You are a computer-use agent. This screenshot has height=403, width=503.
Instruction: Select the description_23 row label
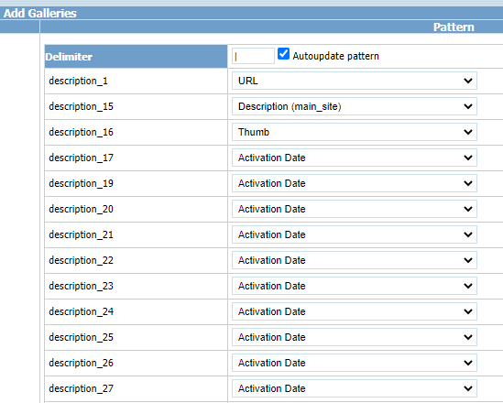point(81,287)
